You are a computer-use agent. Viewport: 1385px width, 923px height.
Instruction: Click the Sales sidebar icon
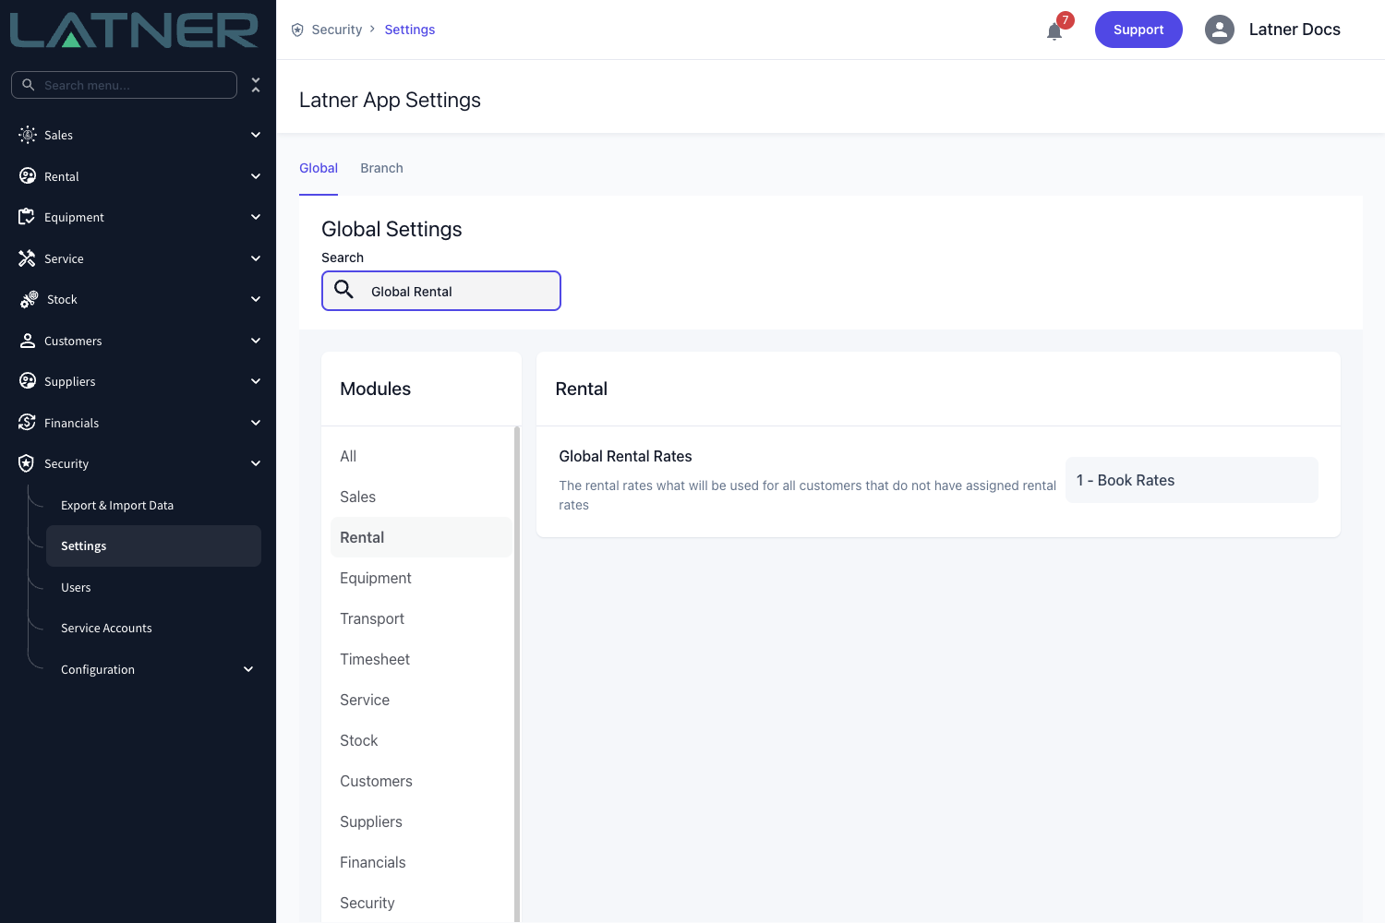(28, 135)
